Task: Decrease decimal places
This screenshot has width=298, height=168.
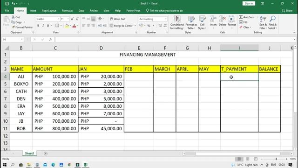Action: tap(165, 26)
